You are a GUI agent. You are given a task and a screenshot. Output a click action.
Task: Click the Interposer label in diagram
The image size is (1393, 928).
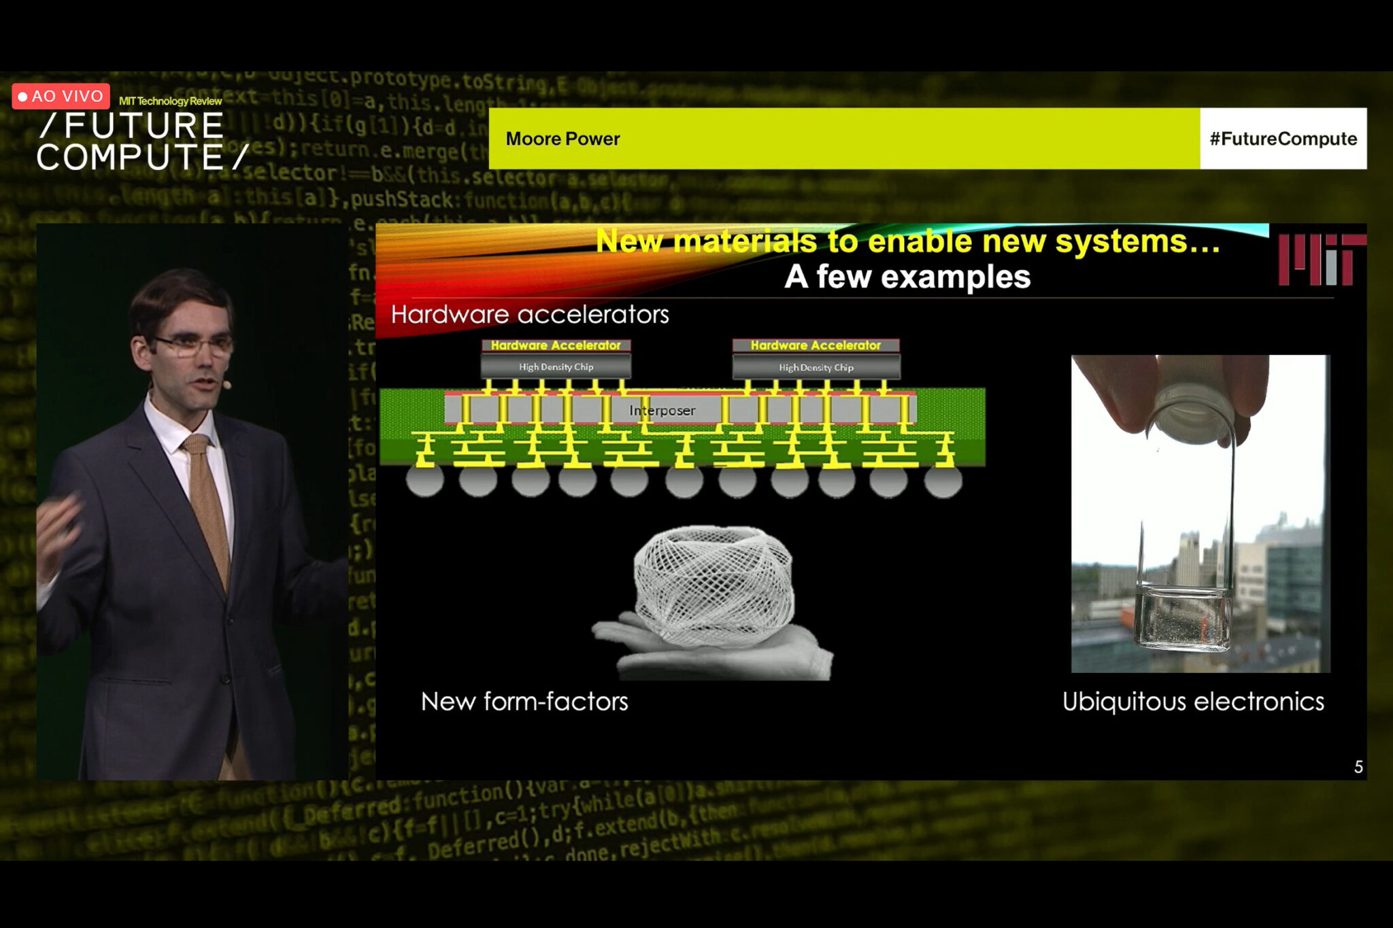(x=662, y=411)
